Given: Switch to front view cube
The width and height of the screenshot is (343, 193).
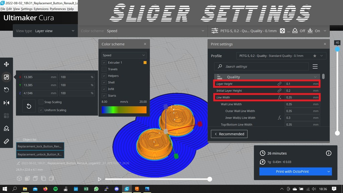Looking at the screenshot, I should (x=27, y=178).
